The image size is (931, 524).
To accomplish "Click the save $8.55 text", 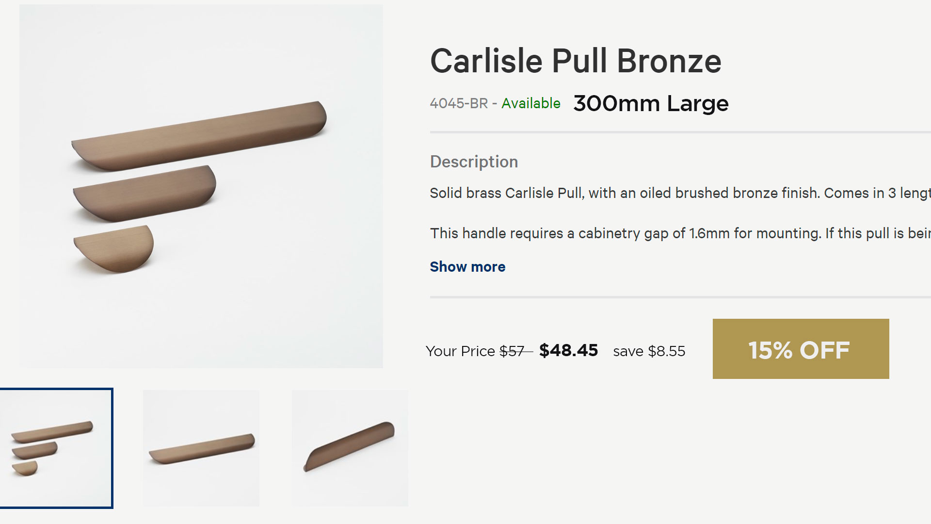I will click(x=649, y=351).
